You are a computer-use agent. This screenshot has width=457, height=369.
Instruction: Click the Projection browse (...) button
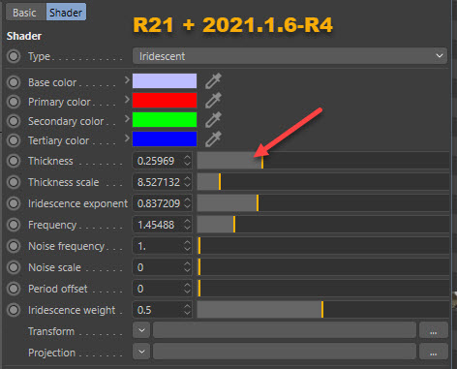[434, 352]
